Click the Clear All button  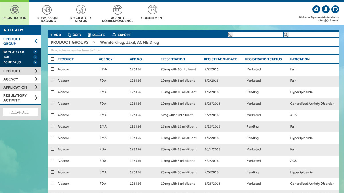coord(20,112)
